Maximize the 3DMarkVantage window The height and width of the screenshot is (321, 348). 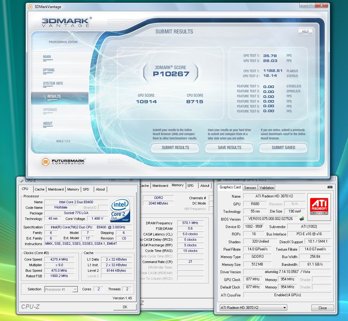point(311,5)
